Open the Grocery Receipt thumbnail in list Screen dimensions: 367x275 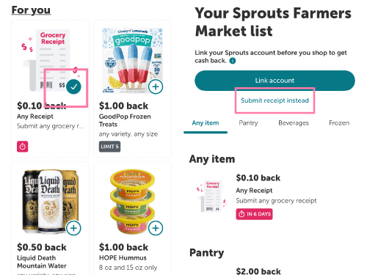point(211,197)
